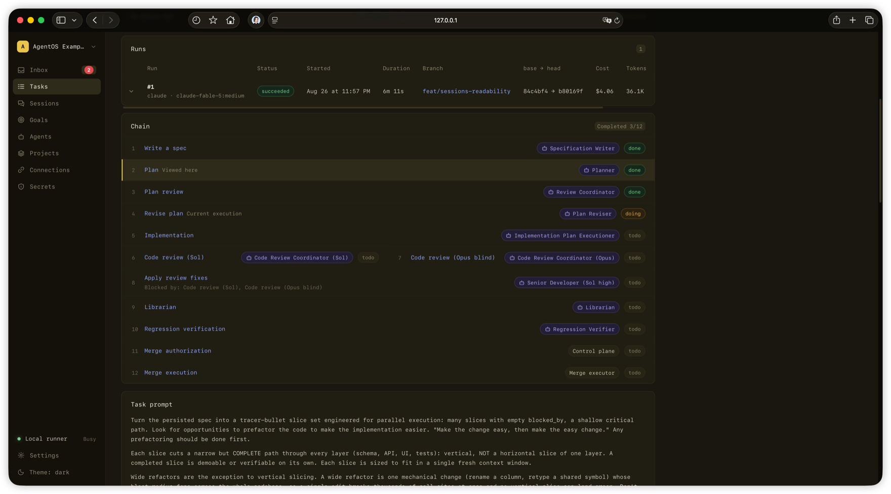Open the sidebar button dropdown arrow
This screenshot has height=494, width=891.
74,20
